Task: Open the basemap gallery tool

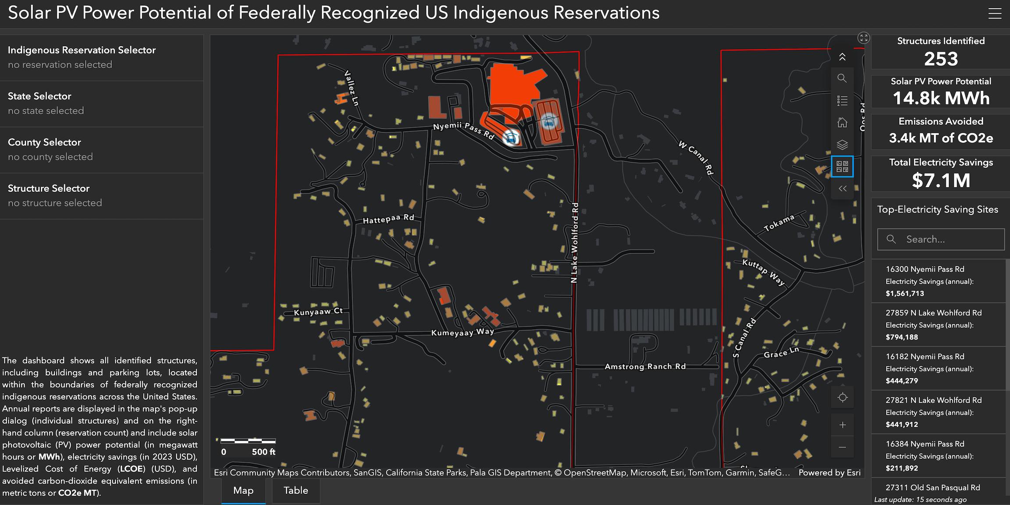Action: click(842, 167)
